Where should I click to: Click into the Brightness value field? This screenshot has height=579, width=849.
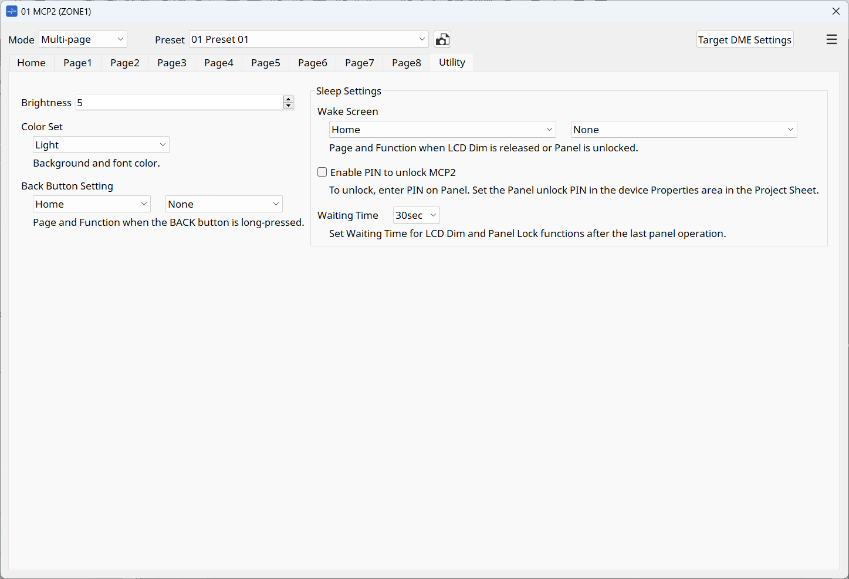pos(179,103)
